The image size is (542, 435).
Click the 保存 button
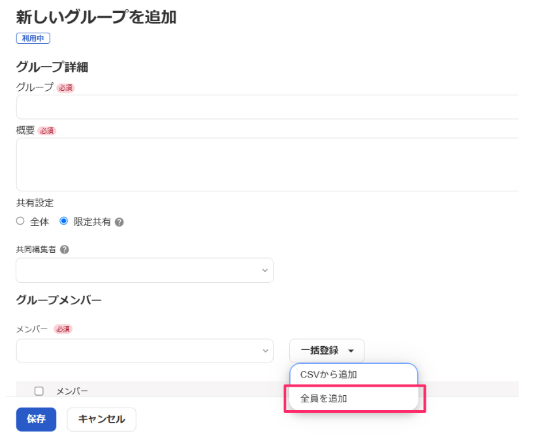click(x=37, y=419)
